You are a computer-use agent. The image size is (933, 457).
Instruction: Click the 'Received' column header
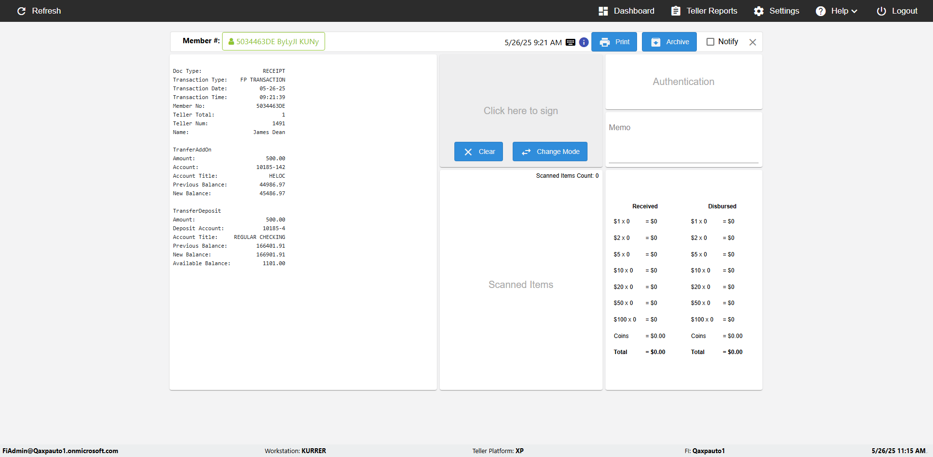tap(645, 206)
